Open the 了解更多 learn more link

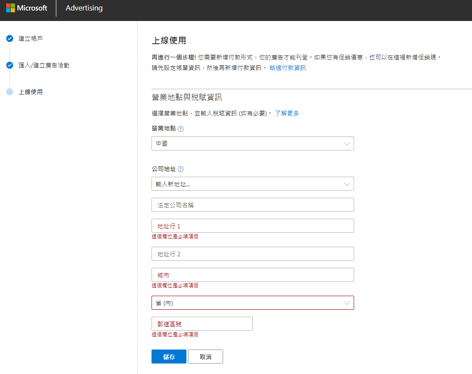tap(287, 113)
